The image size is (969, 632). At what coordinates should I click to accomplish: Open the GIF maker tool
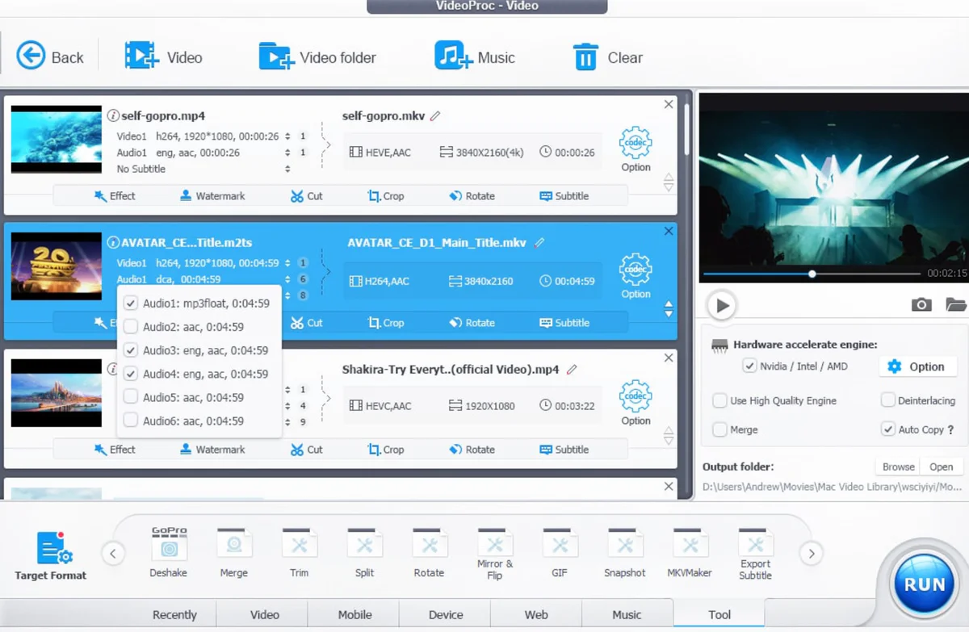(560, 551)
